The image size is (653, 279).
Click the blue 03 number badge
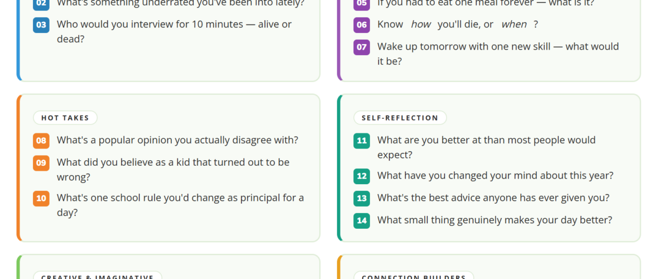tap(41, 25)
